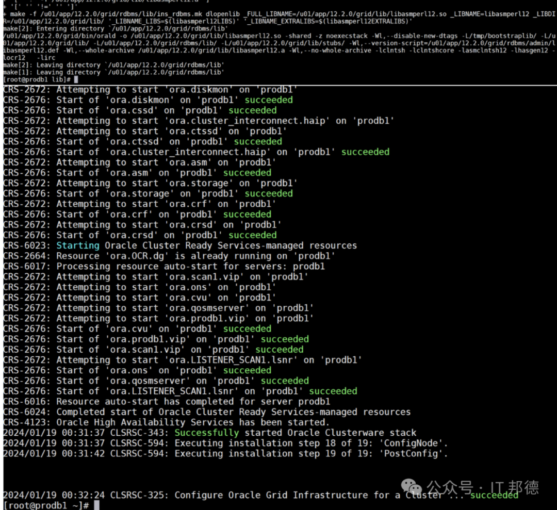The width and height of the screenshot is (557, 510).
Task: Click the CRS-6023 'Starting Oracle Cluster Ready Services-managed resources' line
Action: (x=180, y=246)
